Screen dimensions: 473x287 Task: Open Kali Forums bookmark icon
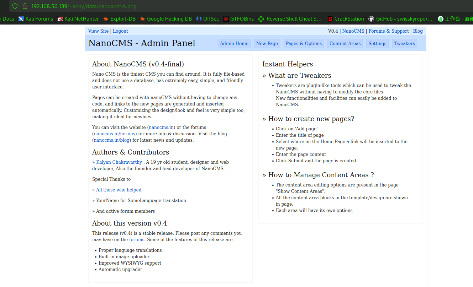21,19
